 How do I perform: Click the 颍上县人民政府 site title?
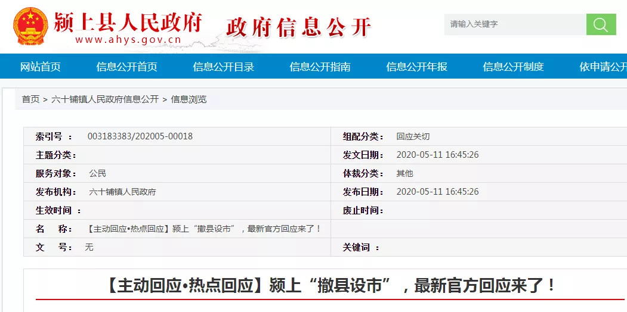pyautogui.click(x=128, y=23)
